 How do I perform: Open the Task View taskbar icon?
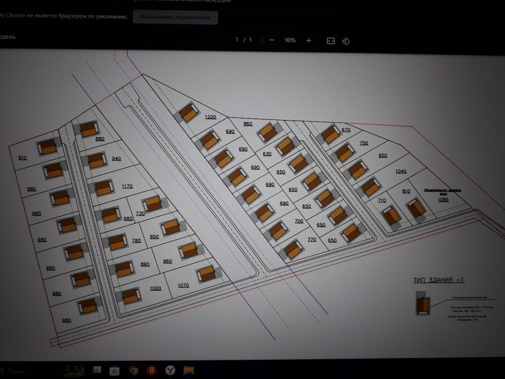pyautogui.click(x=97, y=370)
